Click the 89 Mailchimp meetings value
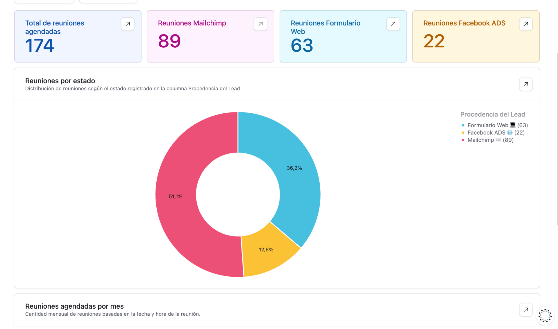 169,41
